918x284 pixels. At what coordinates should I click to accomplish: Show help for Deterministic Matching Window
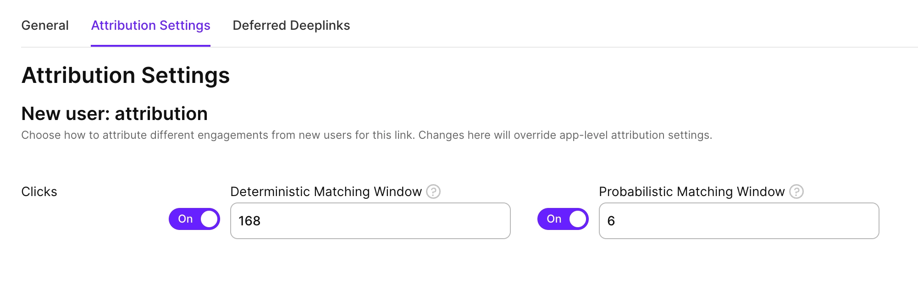433,191
